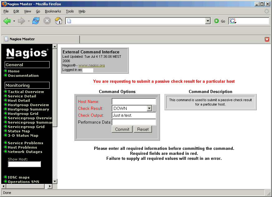This screenshot has height=197, width=272.
Task: Go to Service Problems page
Action: point(26,143)
